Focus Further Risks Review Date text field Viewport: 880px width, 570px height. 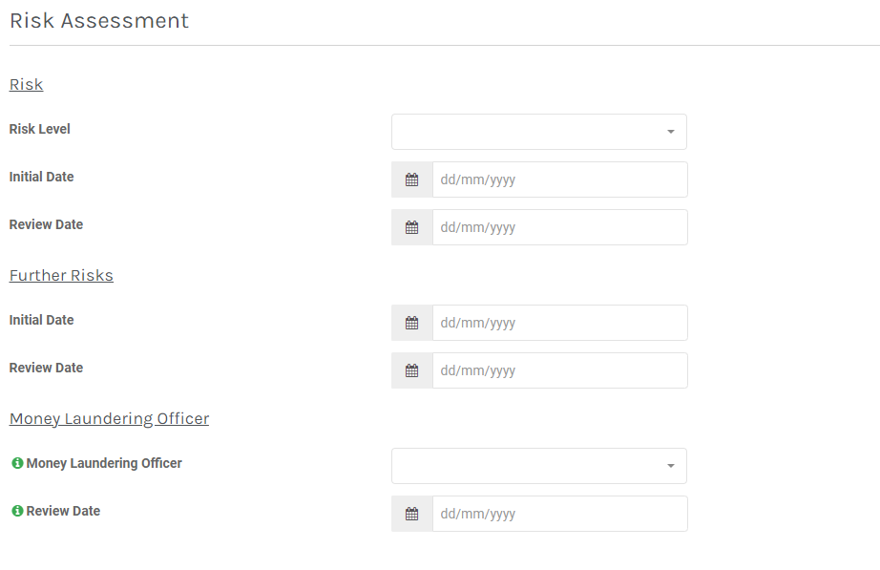560,370
